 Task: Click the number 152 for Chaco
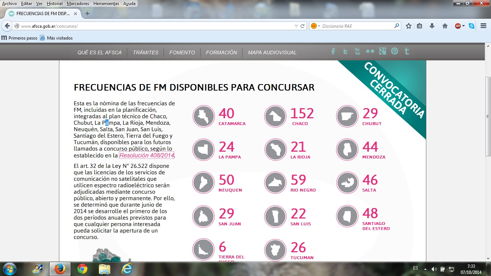[x=302, y=114]
